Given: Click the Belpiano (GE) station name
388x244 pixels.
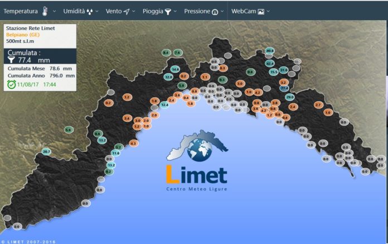Looking at the screenshot, I should point(23,35).
